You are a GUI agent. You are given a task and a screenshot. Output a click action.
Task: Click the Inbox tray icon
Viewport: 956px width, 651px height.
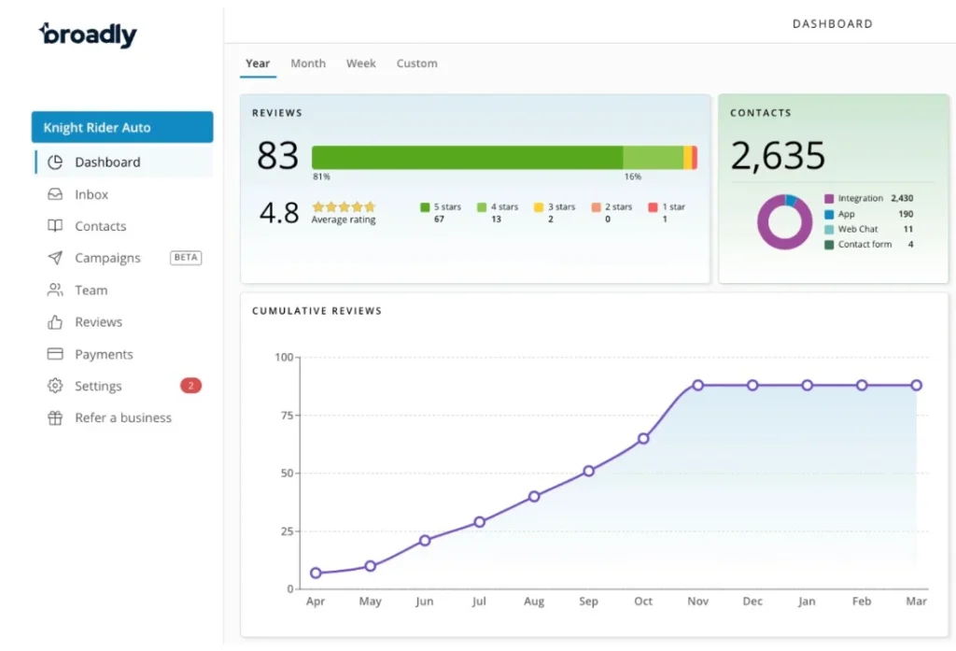55,194
